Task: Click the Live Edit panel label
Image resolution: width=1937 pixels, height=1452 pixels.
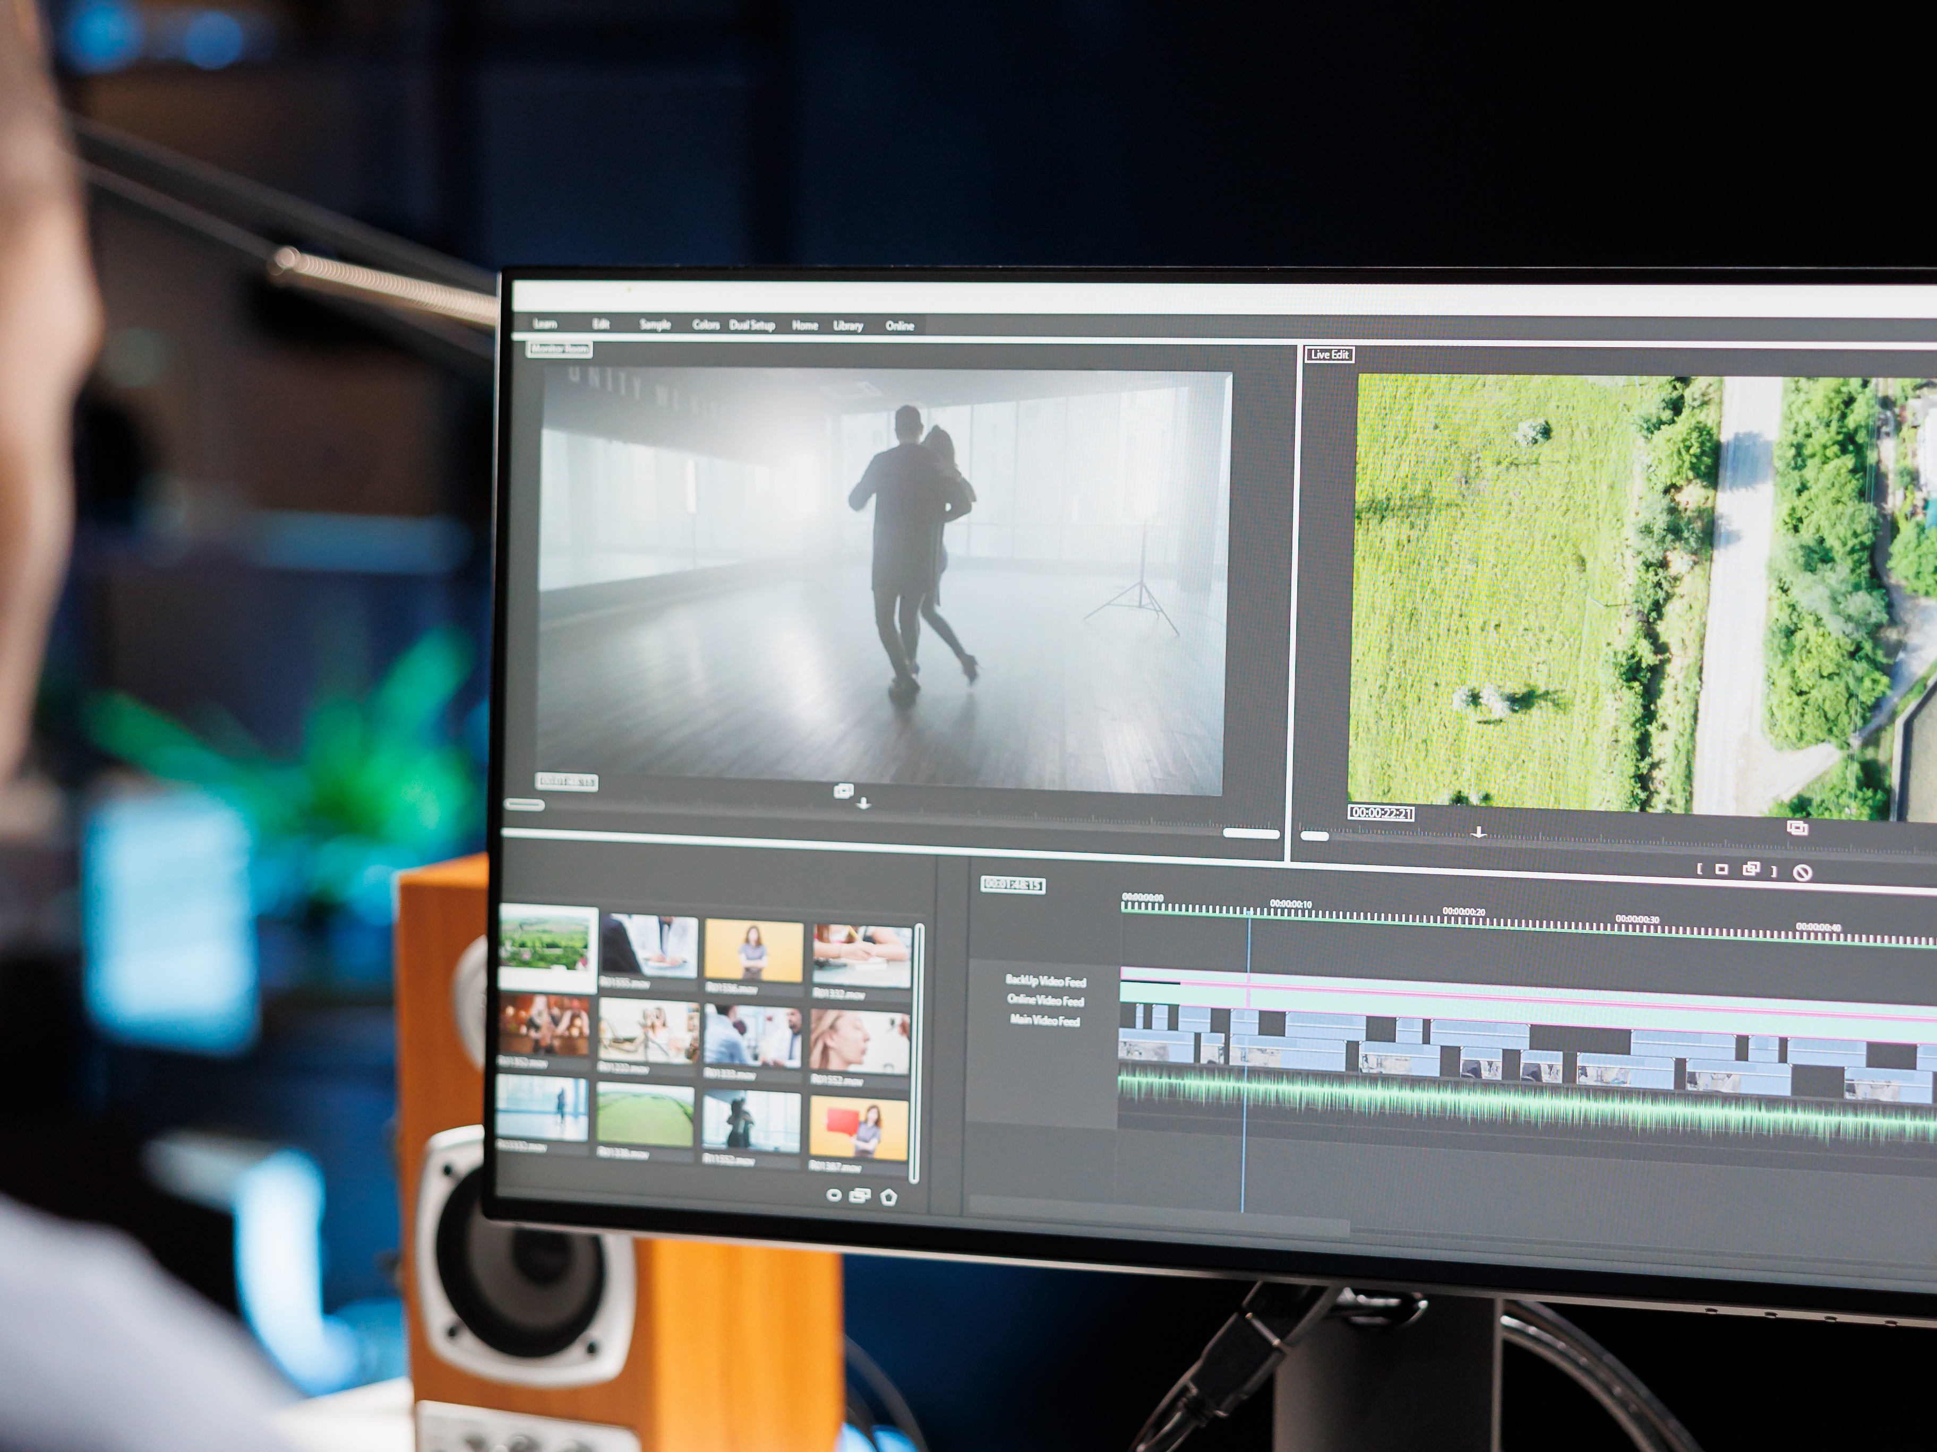Action: pos(1329,355)
